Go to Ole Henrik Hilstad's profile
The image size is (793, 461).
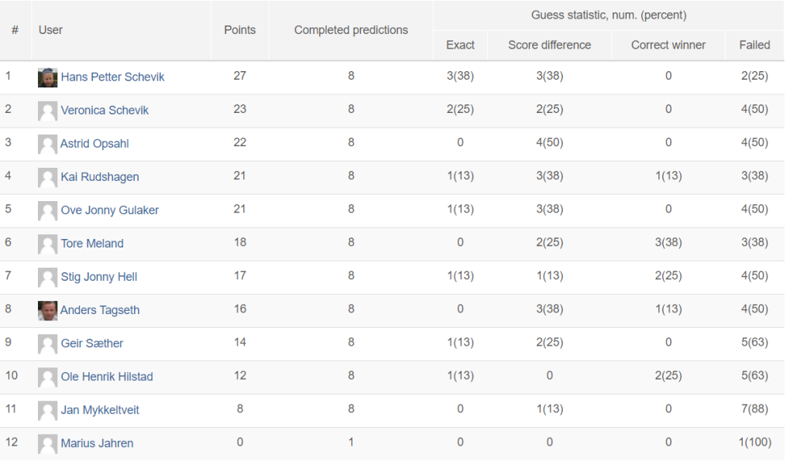(107, 377)
